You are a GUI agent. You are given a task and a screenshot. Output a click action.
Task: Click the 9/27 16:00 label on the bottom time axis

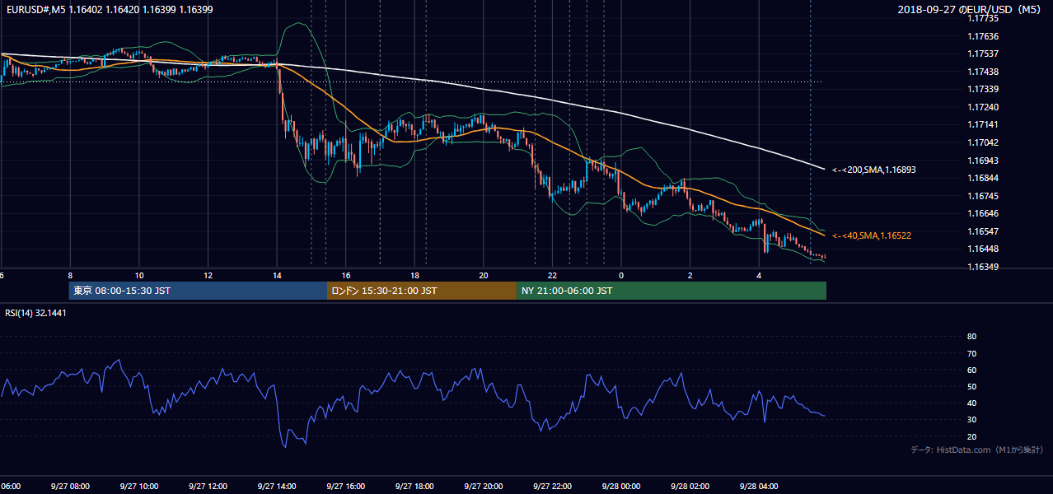pyautogui.click(x=345, y=487)
